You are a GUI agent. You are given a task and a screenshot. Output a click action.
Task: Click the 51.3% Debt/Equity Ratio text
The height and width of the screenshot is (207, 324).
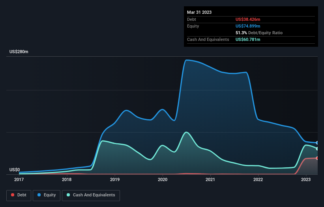(259, 33)
